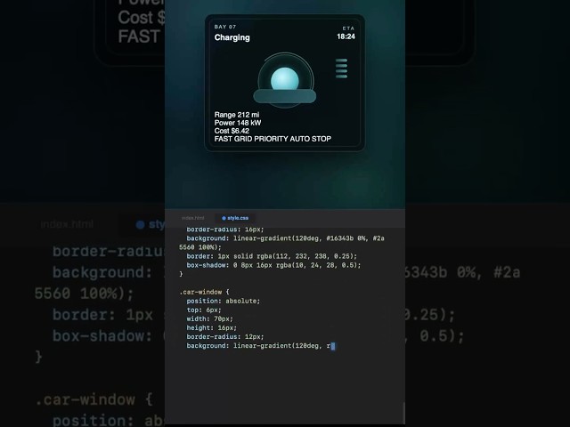Click the 'position: absolute;' line
Viewport: 570px width, 427px height.
pyautogui.click(x=224, y=301)
